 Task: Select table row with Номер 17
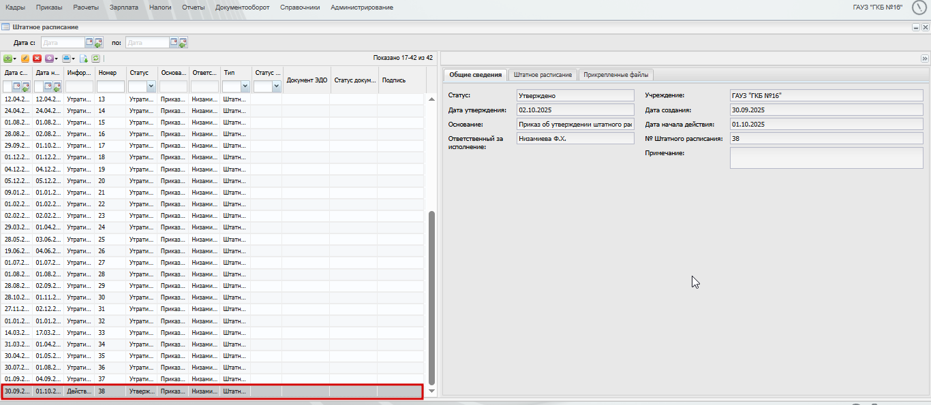point(212,146)
